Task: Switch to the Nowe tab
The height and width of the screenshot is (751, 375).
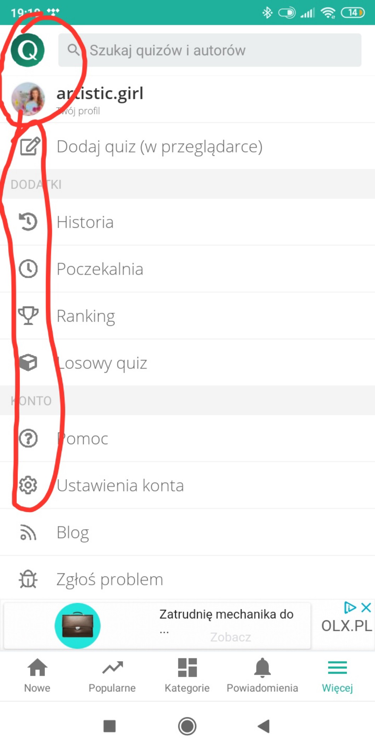Action: (x=37, y=675)
